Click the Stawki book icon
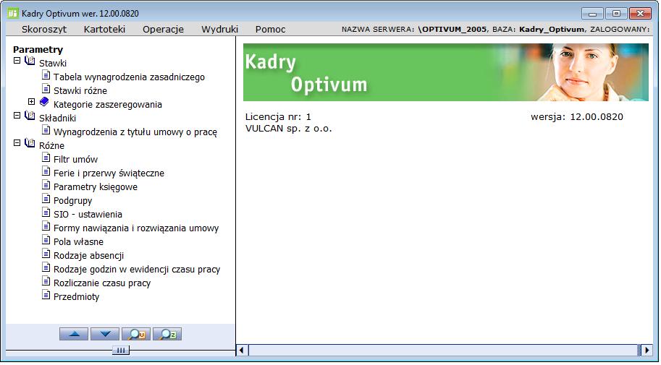The width and height of the screenshot is (661, 365). click(30, 61)
